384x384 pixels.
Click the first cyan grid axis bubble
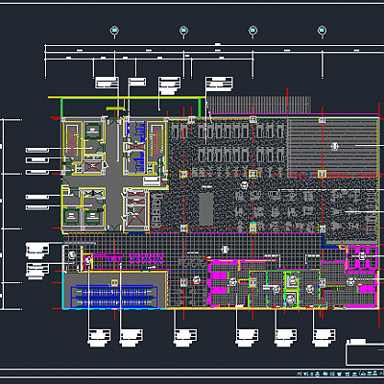(114, 31)
